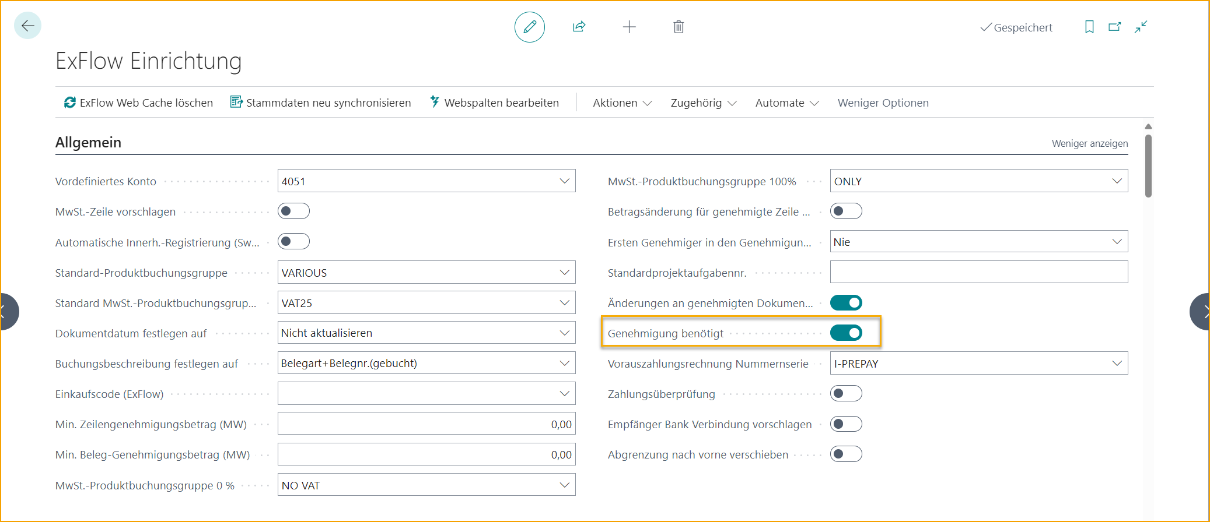The height and width of the screenshot is (522, 1210).
Task: Open the share icon
Action: pyautogui.click(x=579, y=27)
